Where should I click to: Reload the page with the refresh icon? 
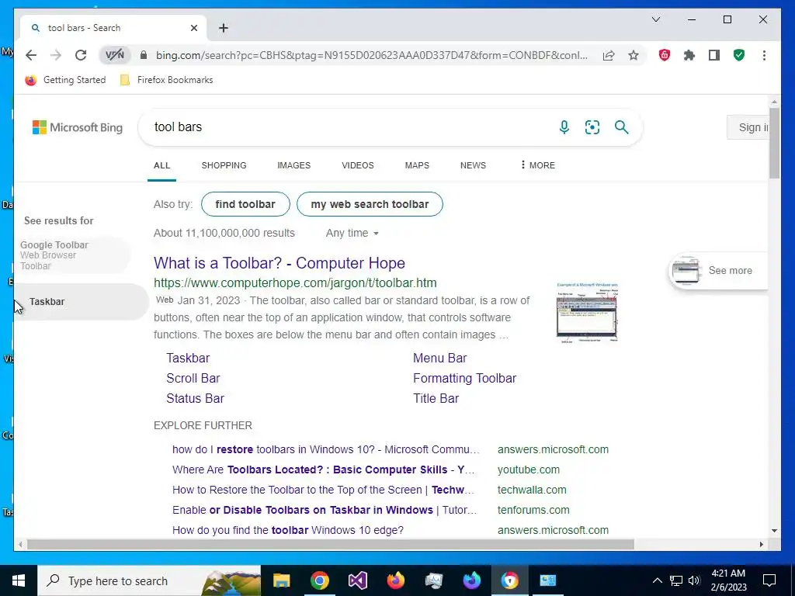81,55
